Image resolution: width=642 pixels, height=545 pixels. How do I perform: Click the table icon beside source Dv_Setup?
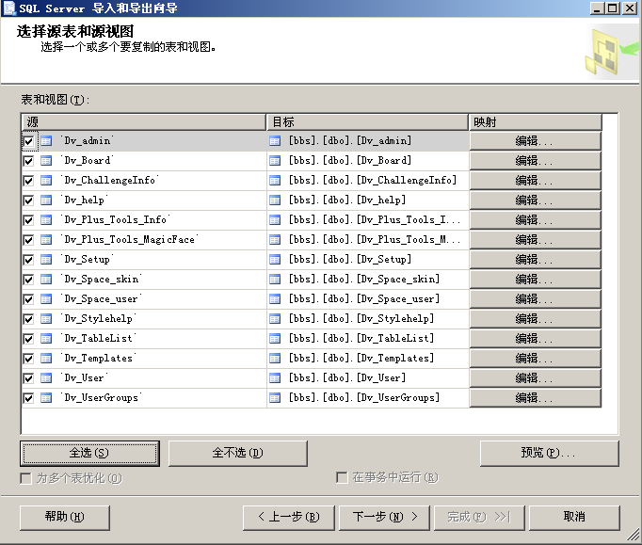tap(46, 260)
